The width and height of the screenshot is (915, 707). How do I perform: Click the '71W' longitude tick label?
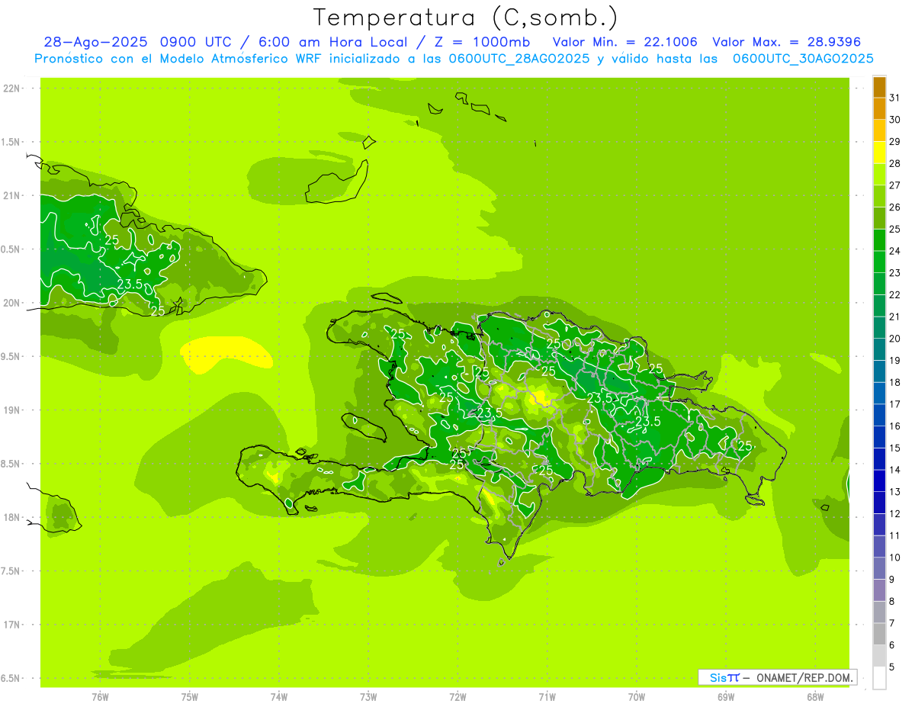point(547,697)
